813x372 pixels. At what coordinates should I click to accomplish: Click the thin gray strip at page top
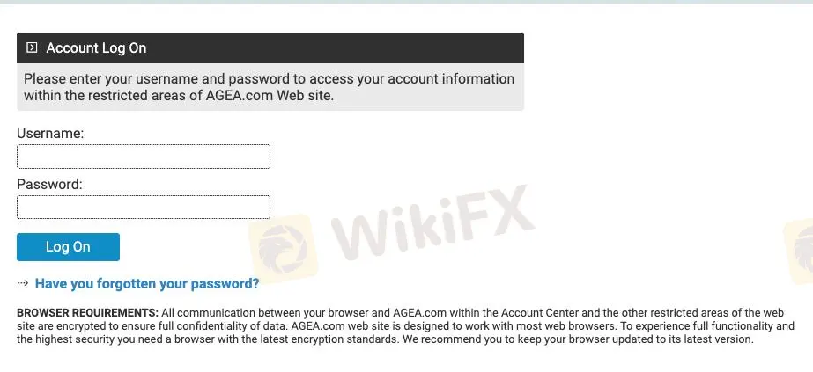click(406, 2)
